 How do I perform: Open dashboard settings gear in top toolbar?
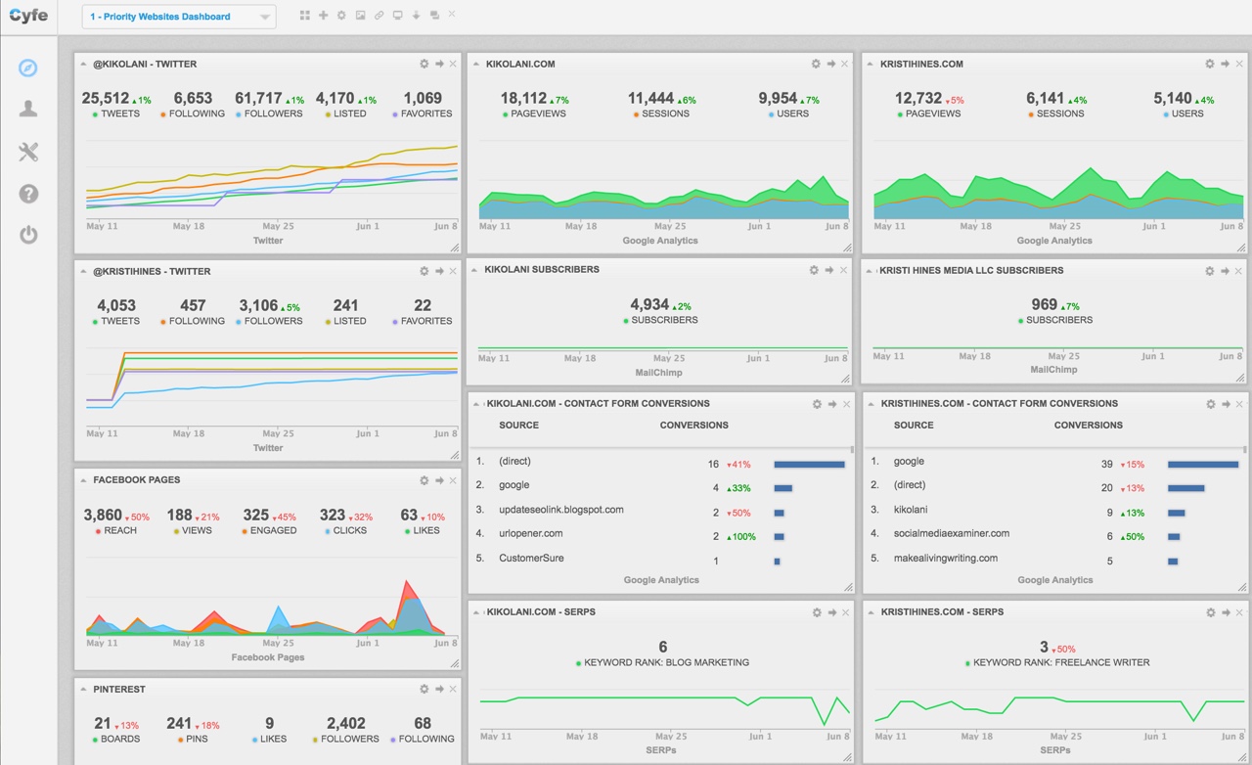(341, 16)
